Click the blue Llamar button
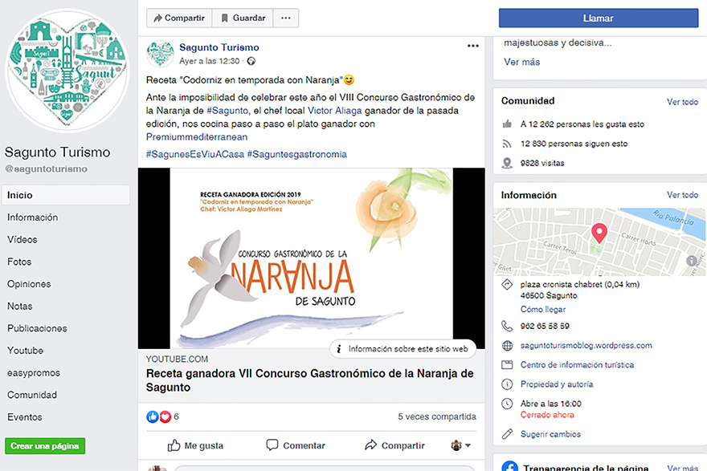The image size is (707, 471). tap(599, 18)
